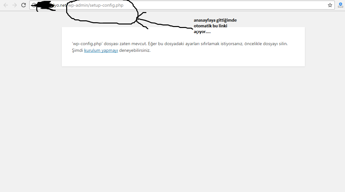This screenshot has width=345, height=192.
Task: Click the word 'deneyebilirsiniz.'
Action: pyautogui.click(x=135, y=50)
